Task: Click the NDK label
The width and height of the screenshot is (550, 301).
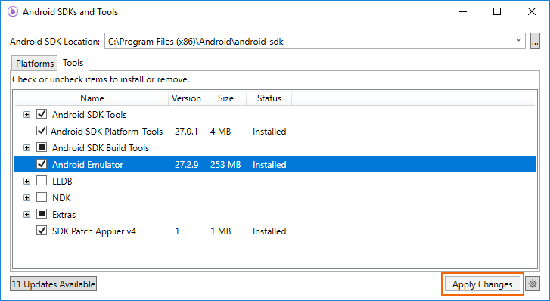Action: point(61,198)
